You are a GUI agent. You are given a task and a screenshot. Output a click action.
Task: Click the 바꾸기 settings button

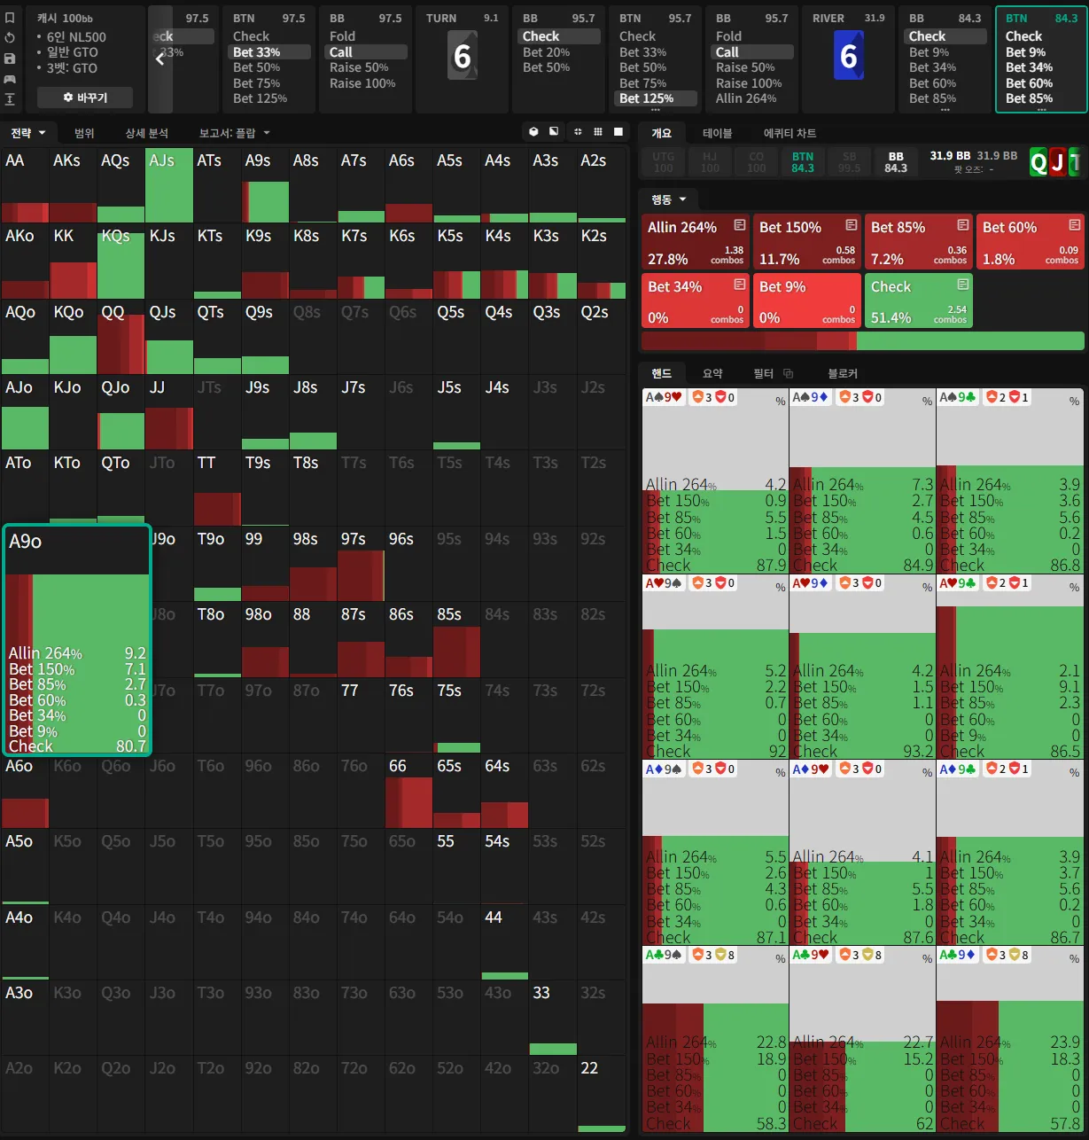pyautogui.click(x=85, y=98)
